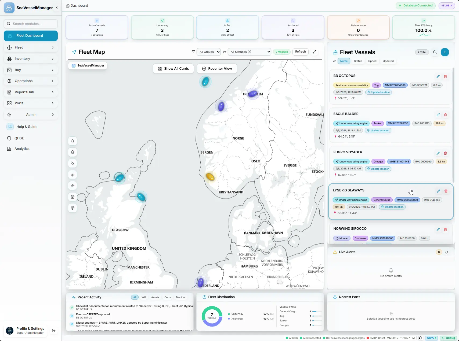Screen dimensions: 459x341
Task: Filter recent activity by Certs
Action: (x=168, y=297)
